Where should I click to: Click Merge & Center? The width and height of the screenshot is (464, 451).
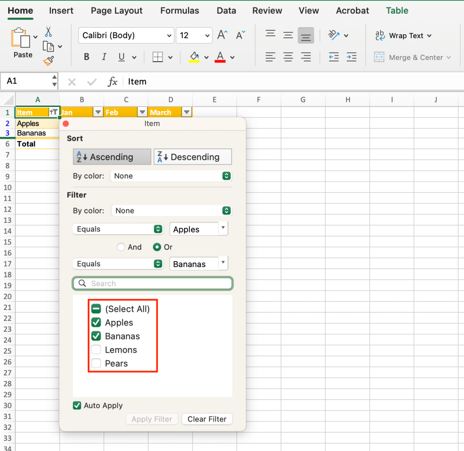click(412, 58)
